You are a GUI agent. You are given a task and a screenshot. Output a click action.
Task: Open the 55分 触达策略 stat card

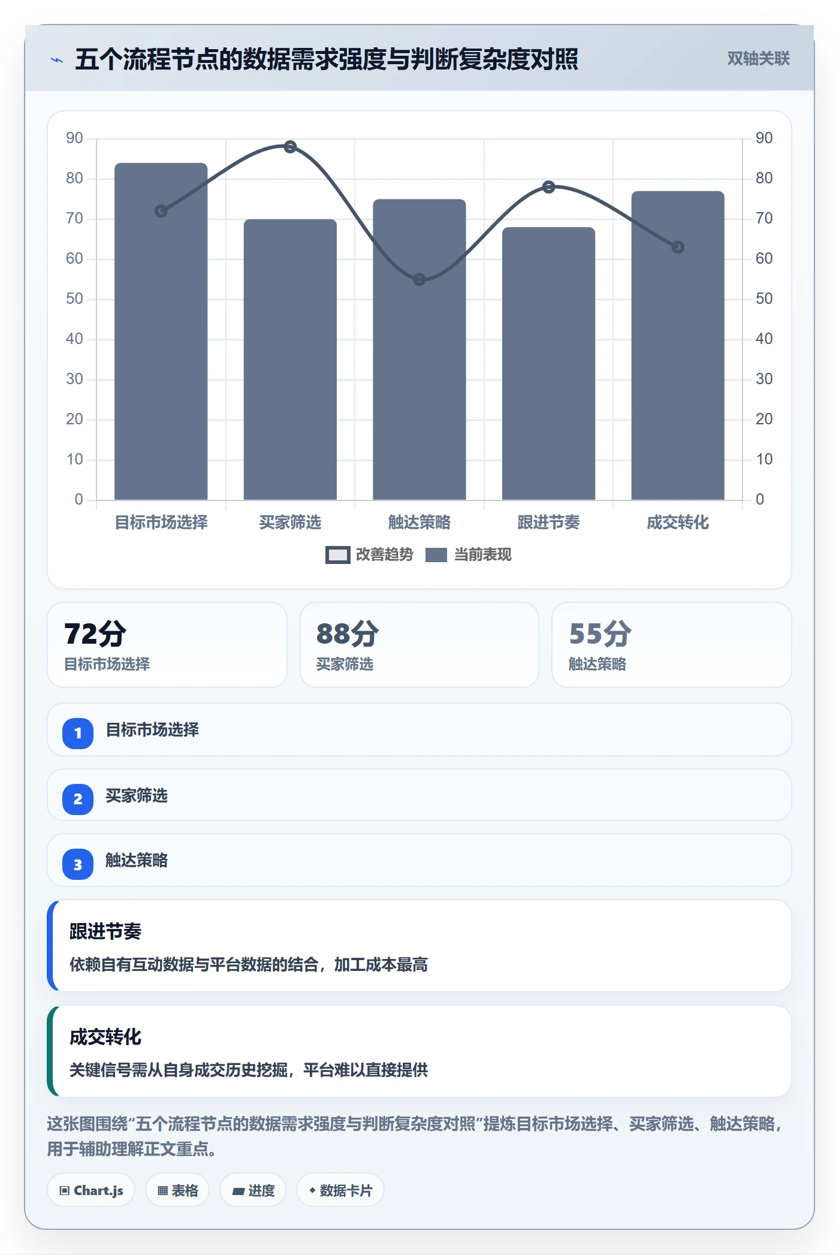pyautogui.click(x=672, y=645)
